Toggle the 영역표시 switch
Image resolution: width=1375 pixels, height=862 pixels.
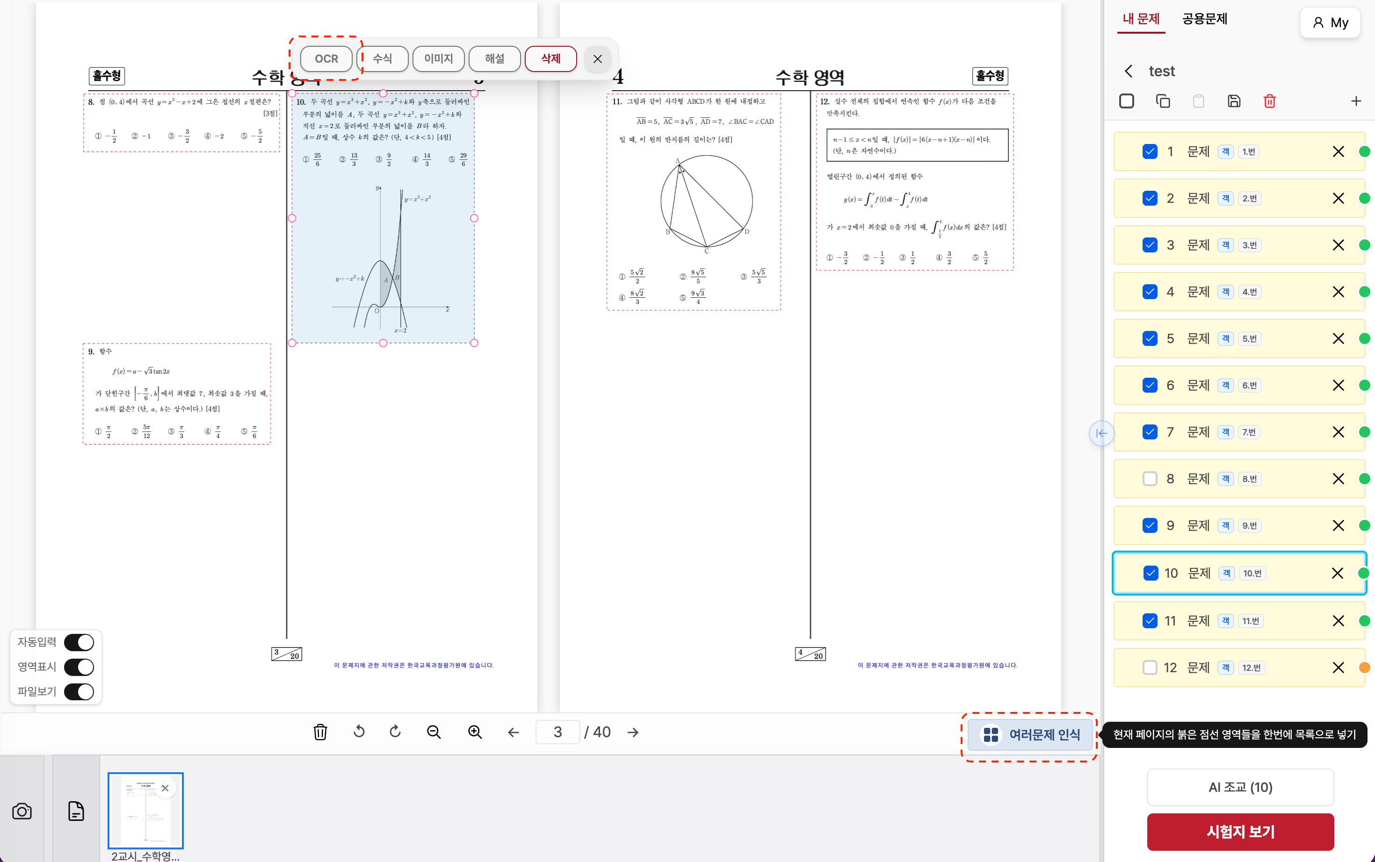pos(79,667)
